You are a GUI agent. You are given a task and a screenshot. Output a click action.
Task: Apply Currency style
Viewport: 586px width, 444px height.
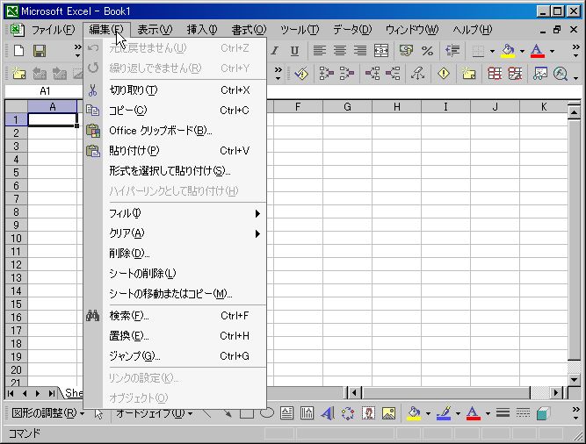point(406,50)
